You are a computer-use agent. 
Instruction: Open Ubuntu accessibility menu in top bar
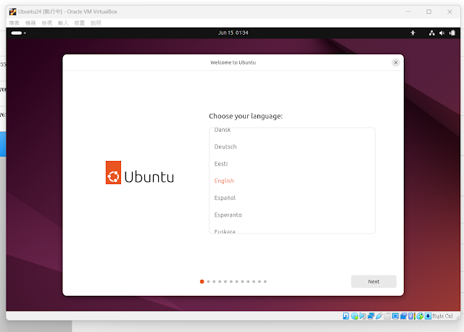pyautogui.click(x=413, y=33)
